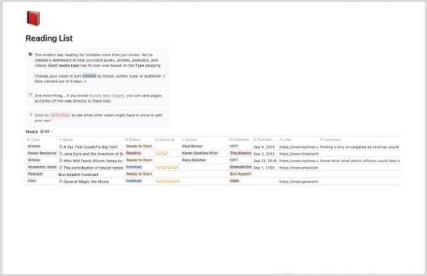The image size is (427, 276).
Task: Click the Emerald Group publisher tag
Action: click(x=240, y=167)
